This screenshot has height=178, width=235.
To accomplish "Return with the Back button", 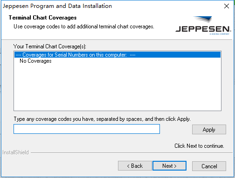I will pyautogui.click(x=135, y=166).
